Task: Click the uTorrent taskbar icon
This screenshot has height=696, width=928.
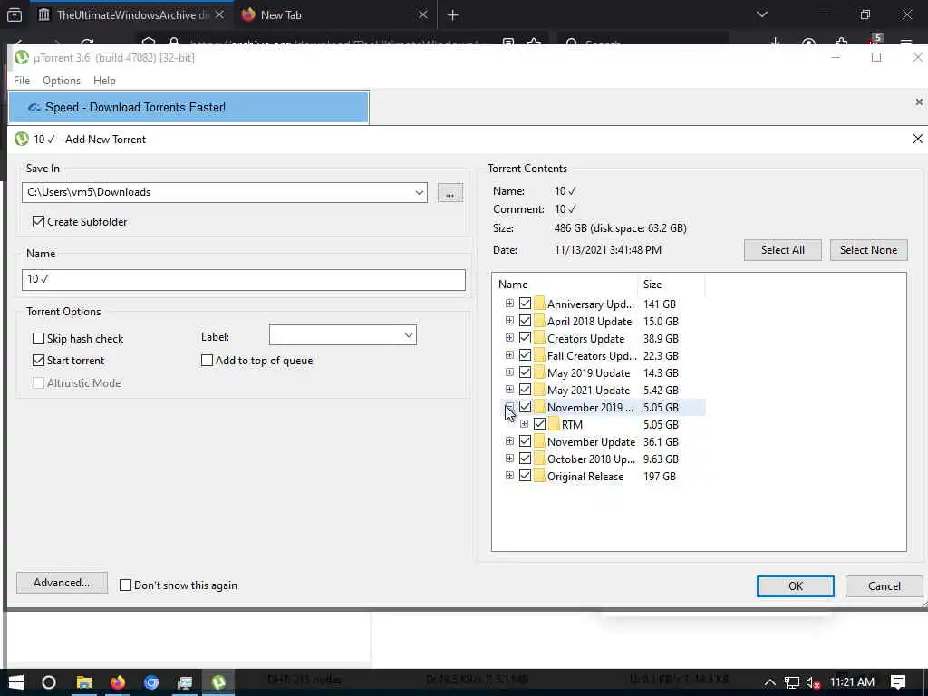Action: tap(219, 682)
